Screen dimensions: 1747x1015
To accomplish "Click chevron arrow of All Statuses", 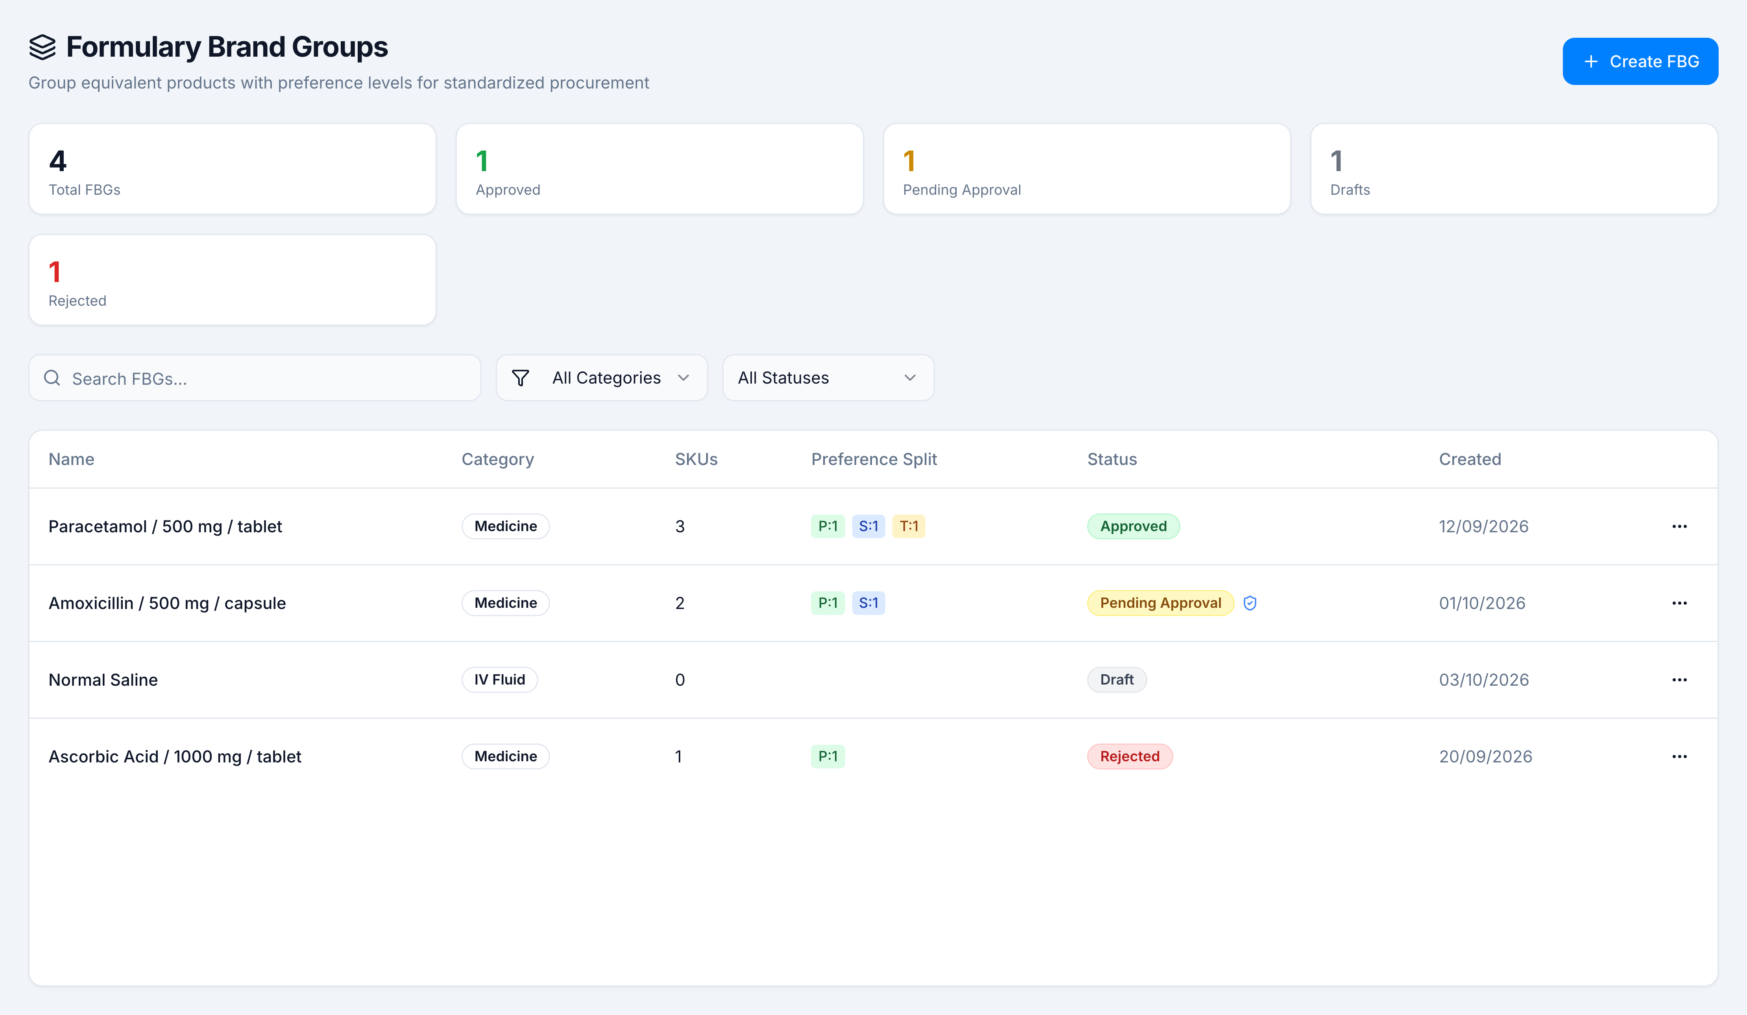I will (910, 378).
